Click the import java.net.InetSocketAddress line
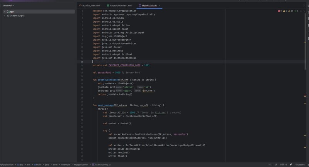Viewport: 309px width, 167px height. [114, 58]
